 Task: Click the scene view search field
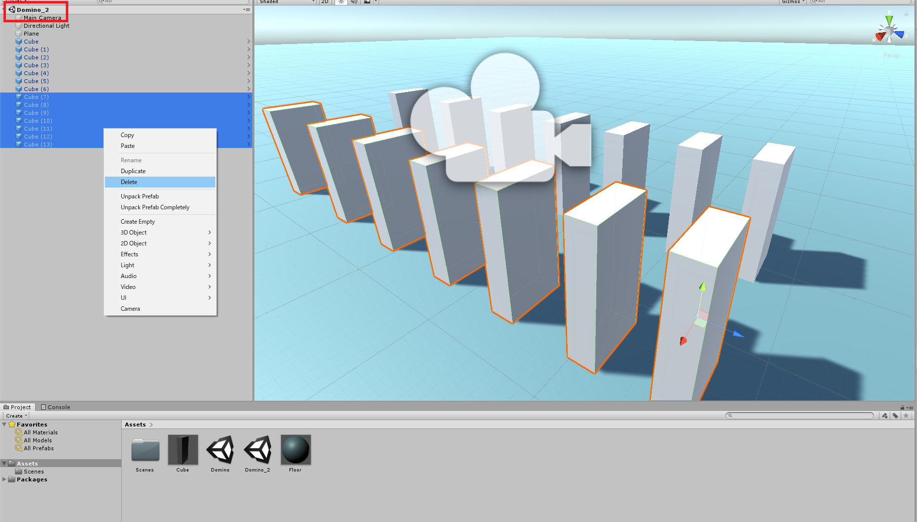click(860, 2)
